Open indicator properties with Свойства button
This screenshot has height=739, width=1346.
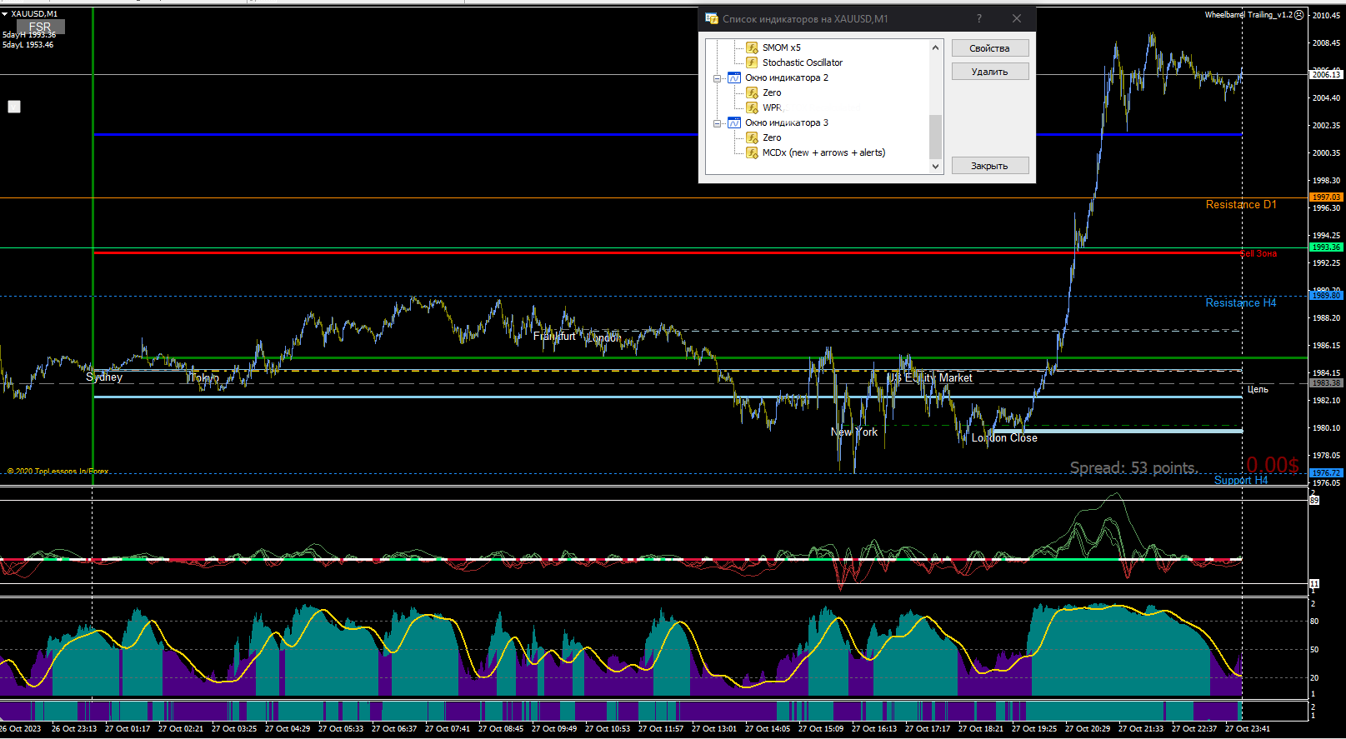point(989,48)
